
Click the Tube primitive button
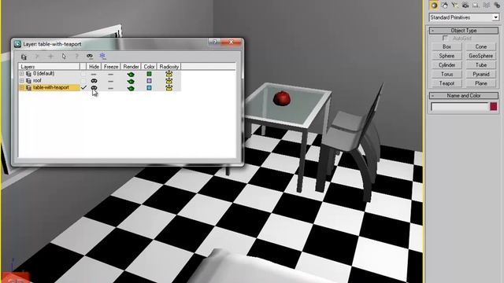(481, 65)
